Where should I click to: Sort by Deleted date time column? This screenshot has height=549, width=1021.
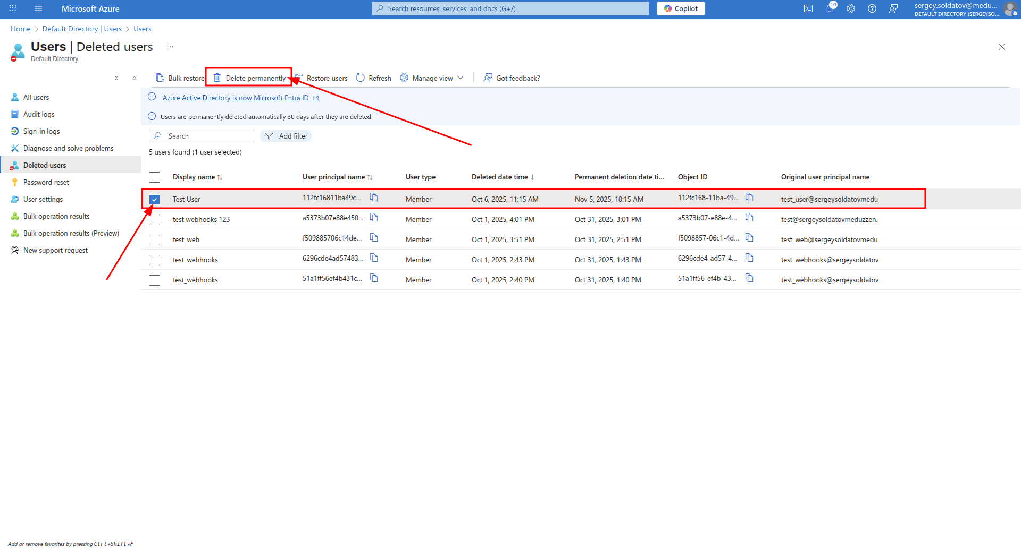click(503, 177)
